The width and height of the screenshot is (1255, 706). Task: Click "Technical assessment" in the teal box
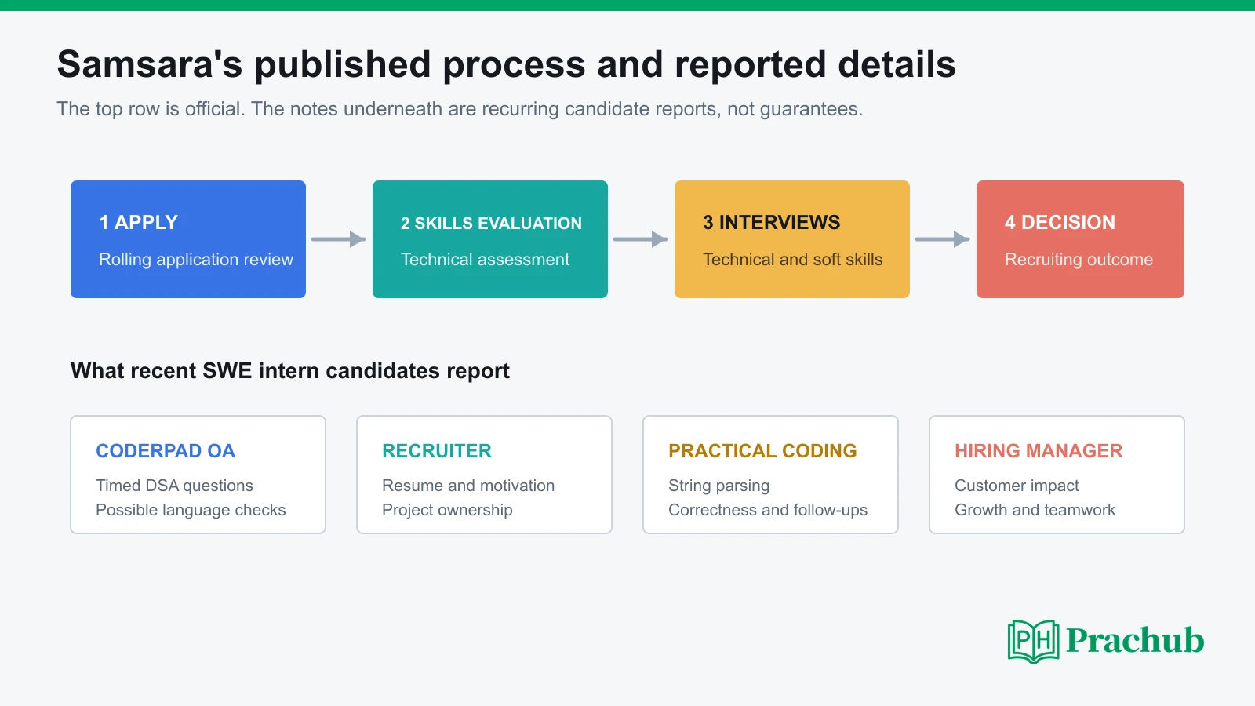(485, 260)
